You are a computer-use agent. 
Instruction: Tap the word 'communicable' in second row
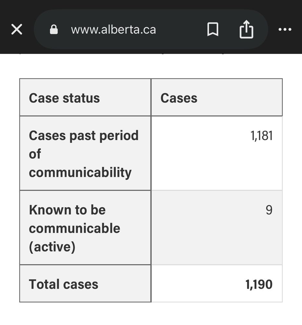coord(74,228)
